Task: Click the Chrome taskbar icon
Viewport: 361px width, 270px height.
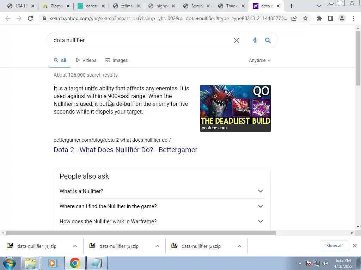Action: click(75, 263)
